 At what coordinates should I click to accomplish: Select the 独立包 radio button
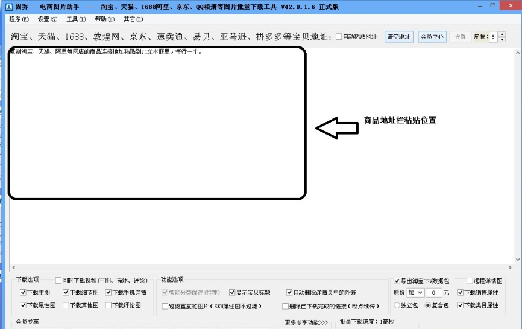tap(397, 305)
